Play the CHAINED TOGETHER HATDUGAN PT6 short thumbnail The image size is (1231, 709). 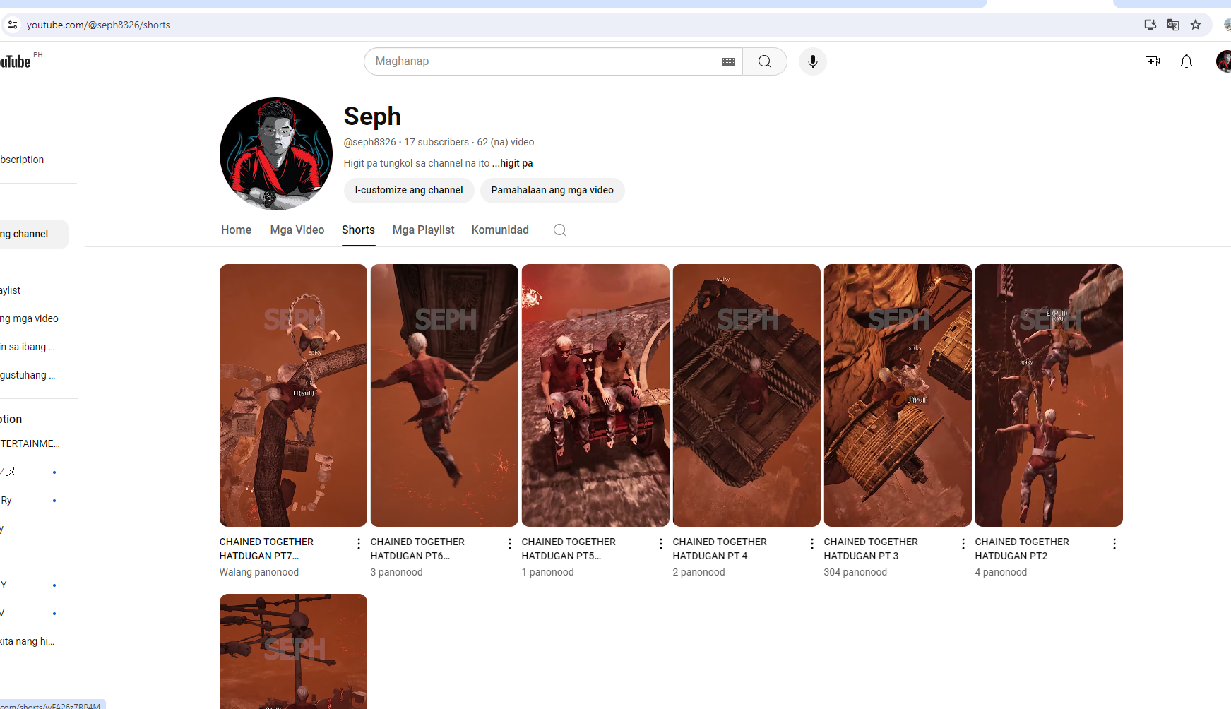pos(444,395)
